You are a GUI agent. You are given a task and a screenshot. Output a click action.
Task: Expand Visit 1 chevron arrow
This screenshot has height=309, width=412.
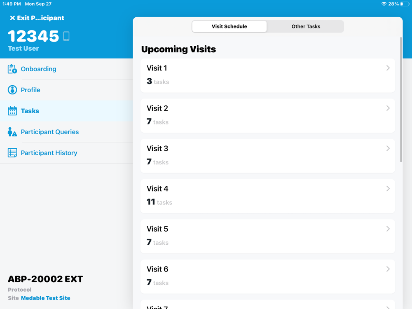(x=388, y=68)
